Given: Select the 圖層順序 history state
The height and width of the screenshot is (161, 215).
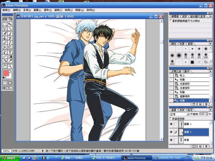Looking at the screenshot, I should (x=191, y=96).
